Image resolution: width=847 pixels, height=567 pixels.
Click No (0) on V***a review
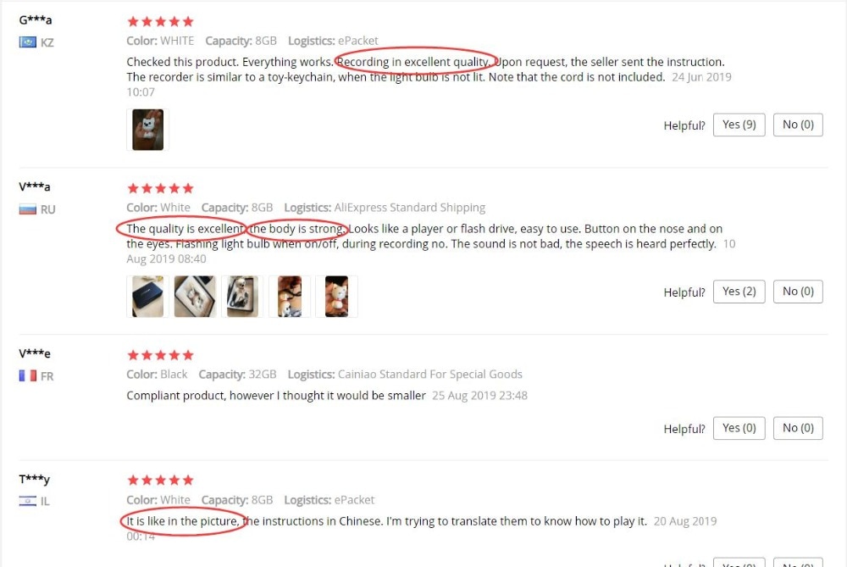(798, 292)
